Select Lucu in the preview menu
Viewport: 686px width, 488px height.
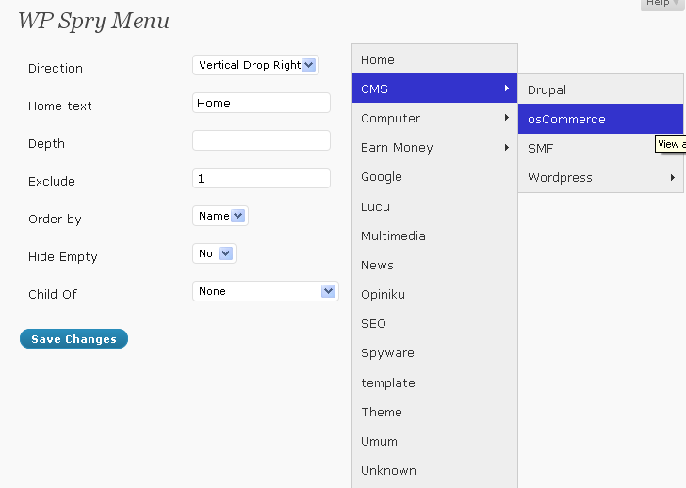pos(434,206)
